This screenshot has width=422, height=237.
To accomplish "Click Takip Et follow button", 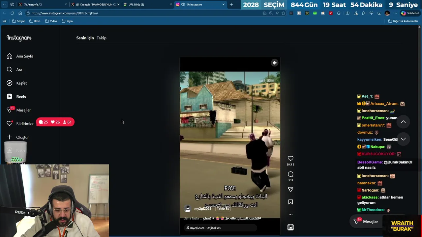I will point(223,208).
